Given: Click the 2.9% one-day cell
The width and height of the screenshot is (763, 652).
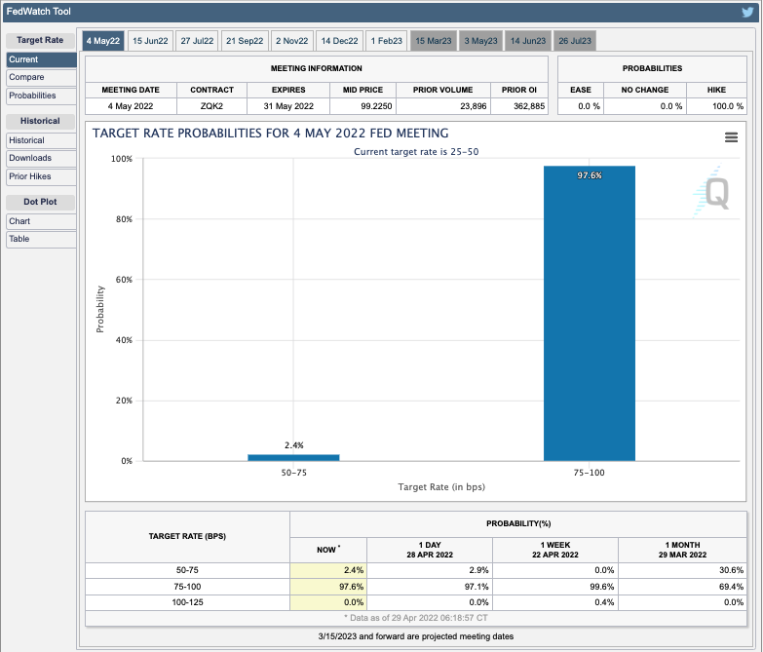Looking at the screenshot, I should tap(430, 570).
